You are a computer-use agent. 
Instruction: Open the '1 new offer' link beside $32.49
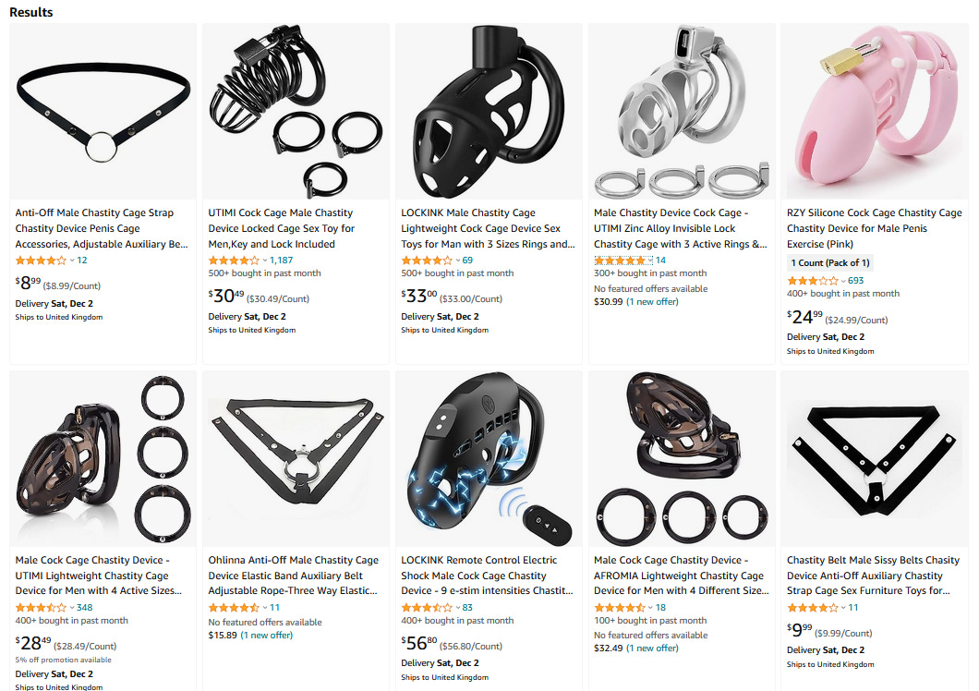[652, 648]
